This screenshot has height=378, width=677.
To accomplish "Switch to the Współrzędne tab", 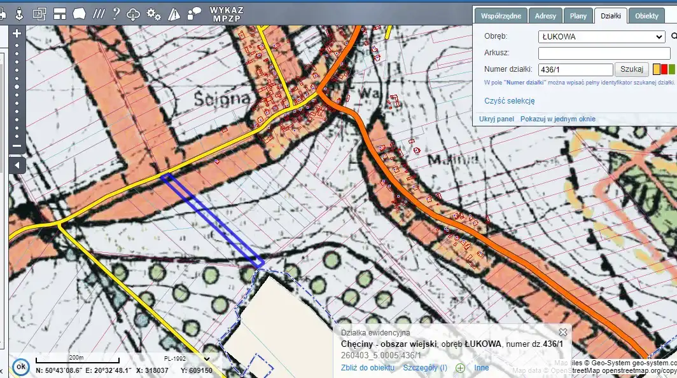I will 501,16.
